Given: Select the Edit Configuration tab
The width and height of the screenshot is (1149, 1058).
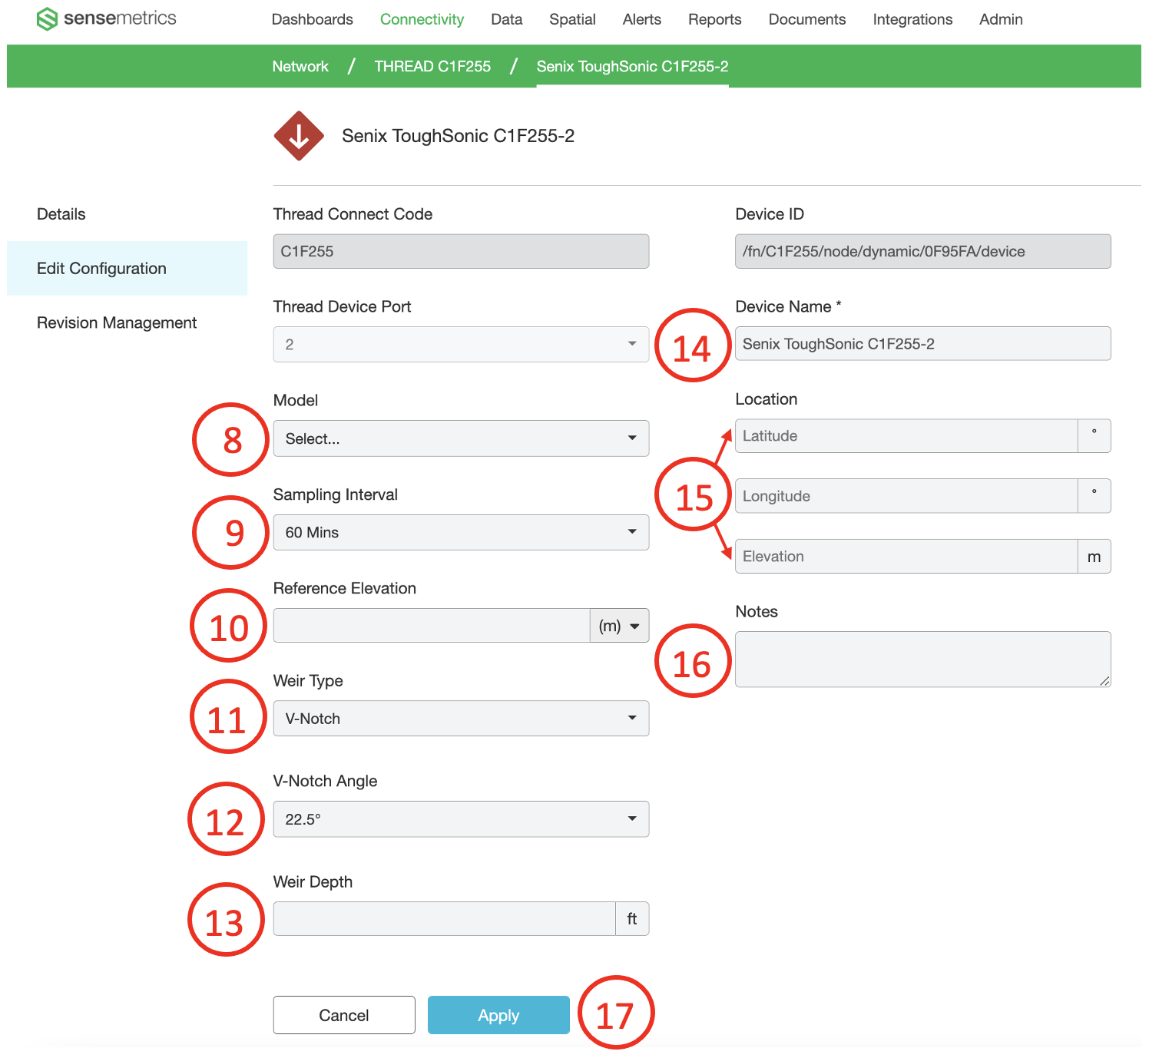Looking at the screenshot, I should 127,268.
